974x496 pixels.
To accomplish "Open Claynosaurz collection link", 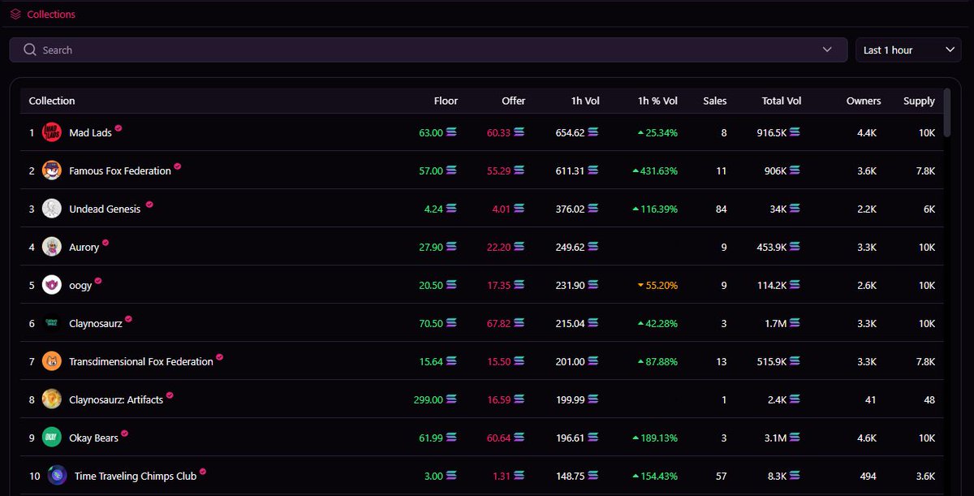I will coord(96,323).
